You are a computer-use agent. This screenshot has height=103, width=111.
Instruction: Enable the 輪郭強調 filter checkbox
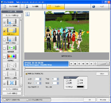pyautogui.click(x=4, y=49)
